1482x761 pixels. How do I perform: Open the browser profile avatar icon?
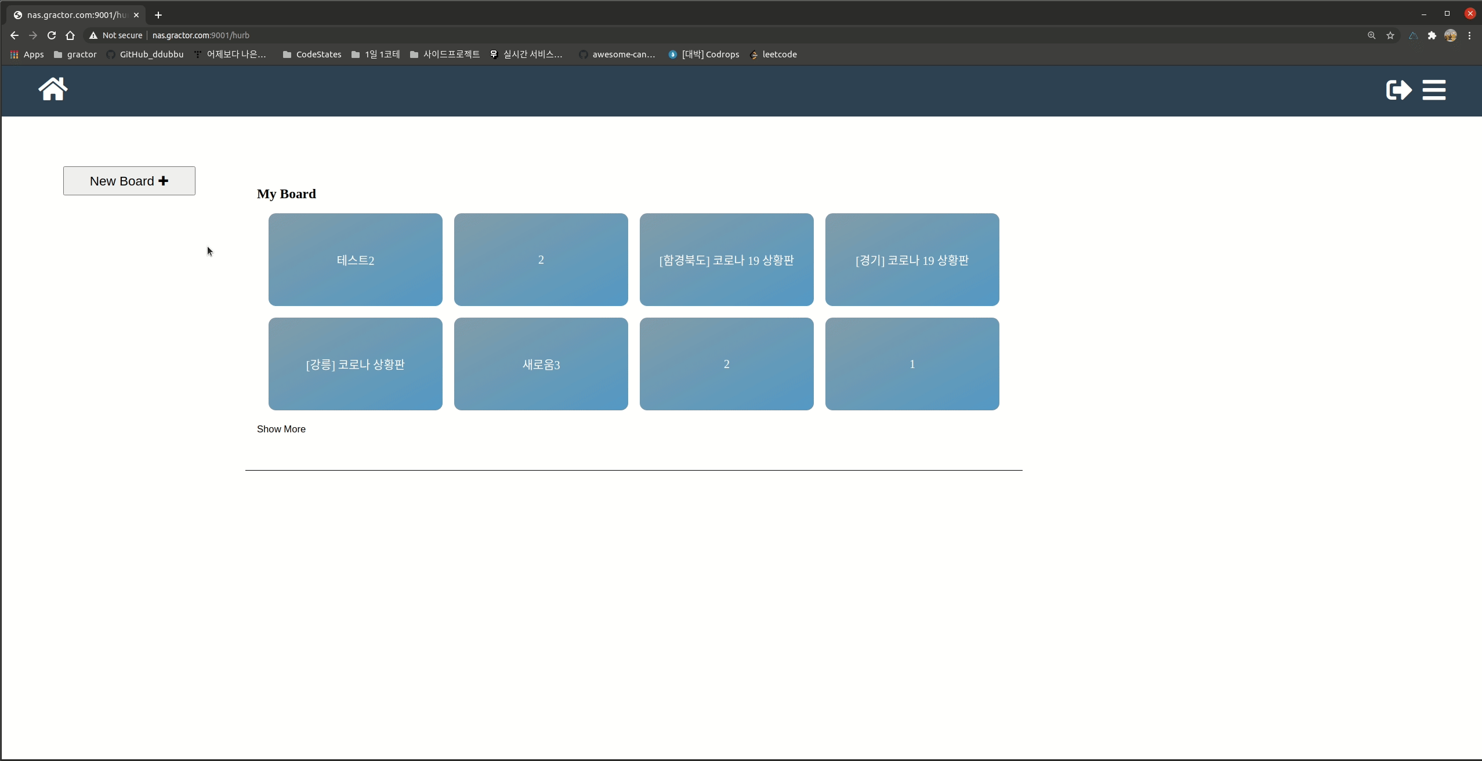point(1451,35)
